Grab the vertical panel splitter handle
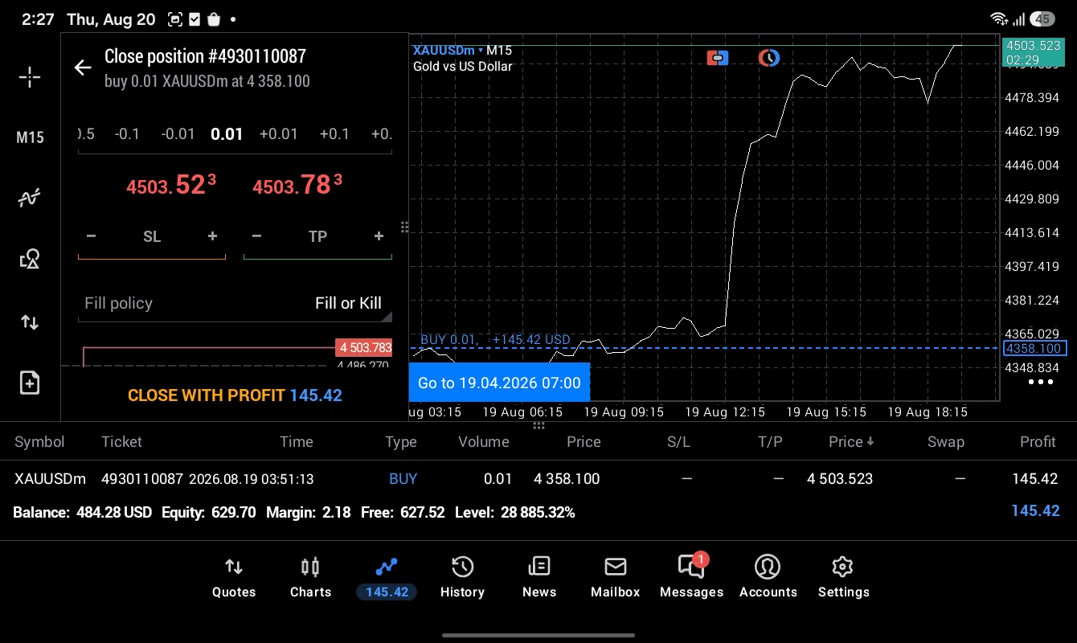This screenshot has width=1077, height=643. 405,227
